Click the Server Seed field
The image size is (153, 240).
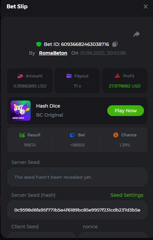click(78, 177)
